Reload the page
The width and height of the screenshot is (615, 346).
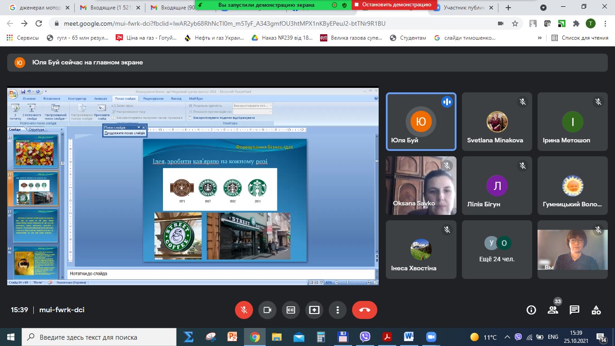[39, 23]
